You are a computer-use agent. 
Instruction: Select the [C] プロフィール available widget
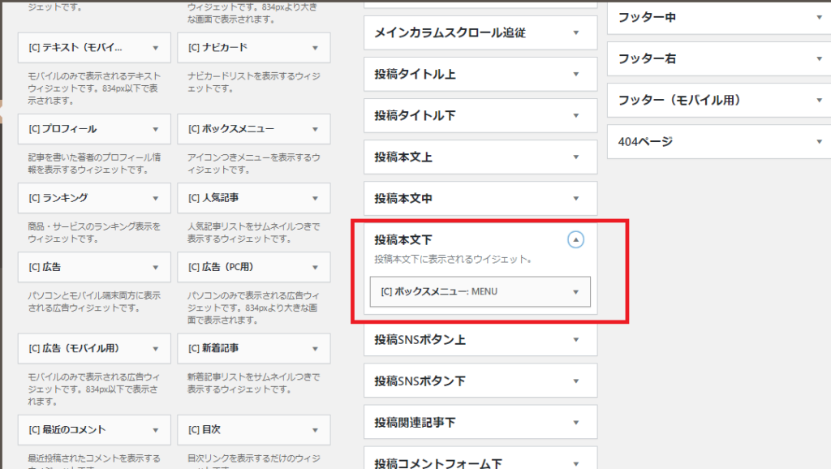click(94, 129)
